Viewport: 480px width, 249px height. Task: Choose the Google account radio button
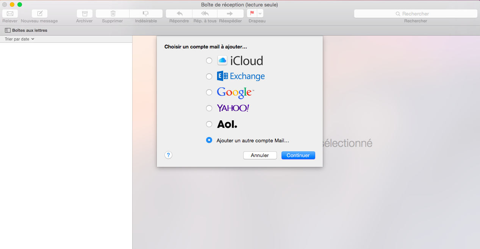209,92
